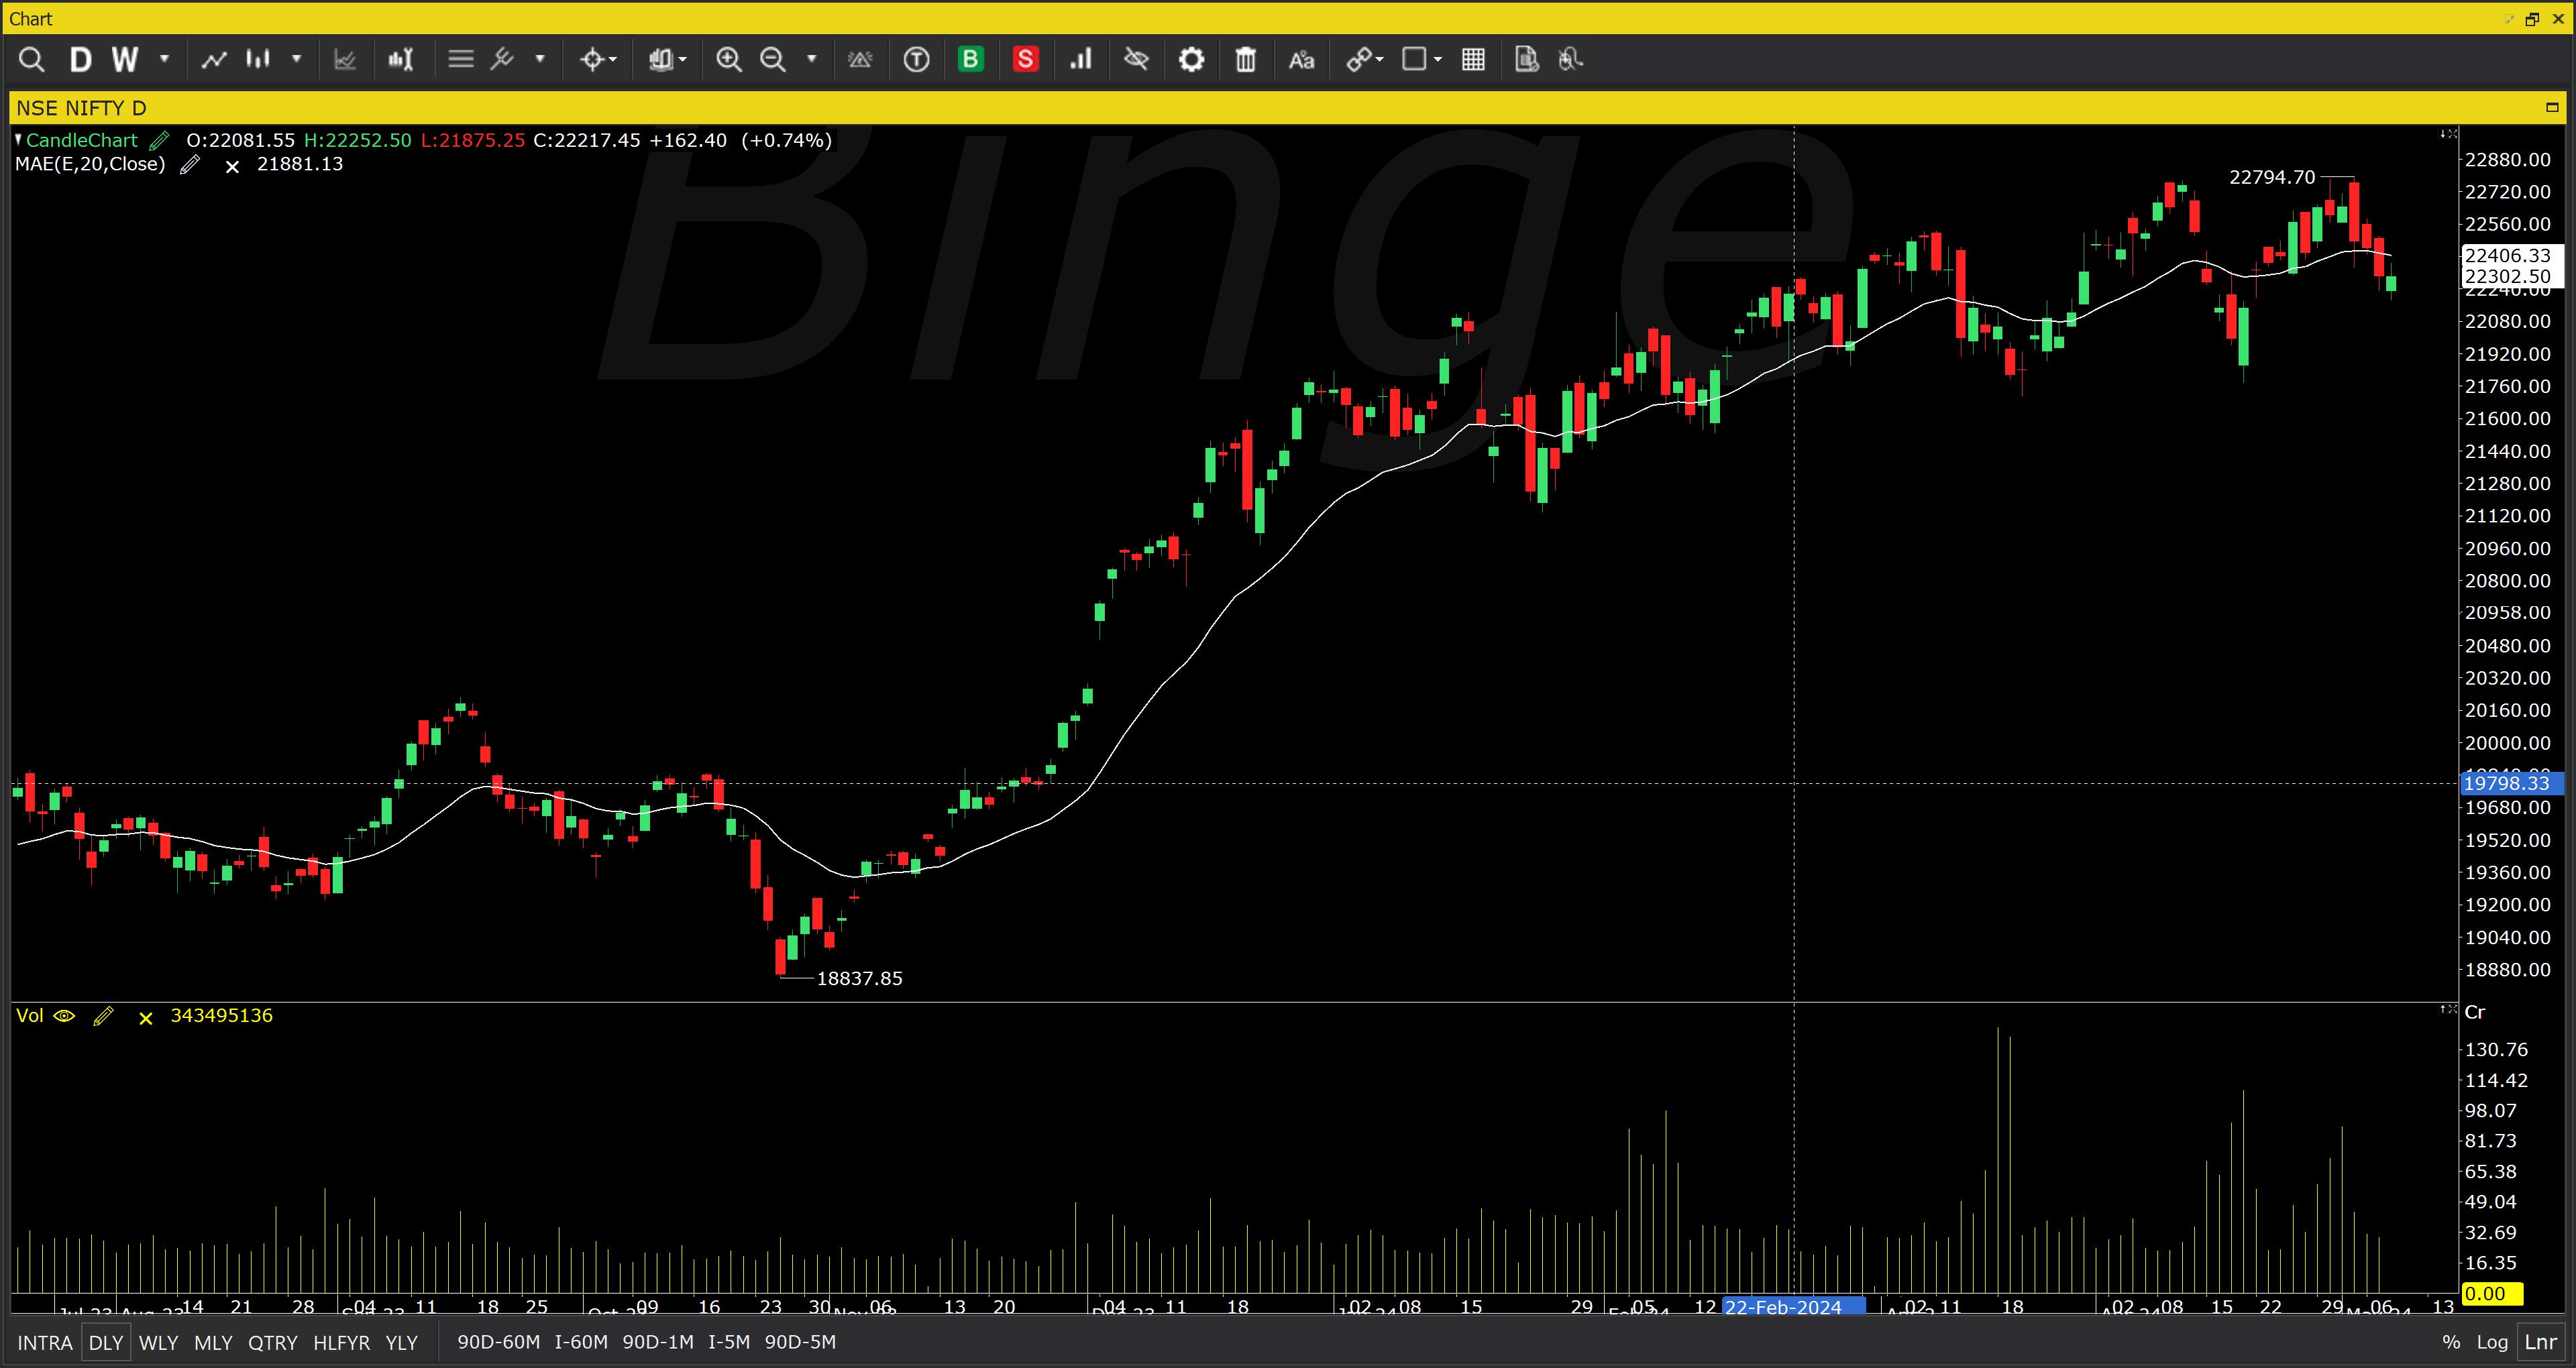Open the dropdown arrow beside W

coord(164,60)
